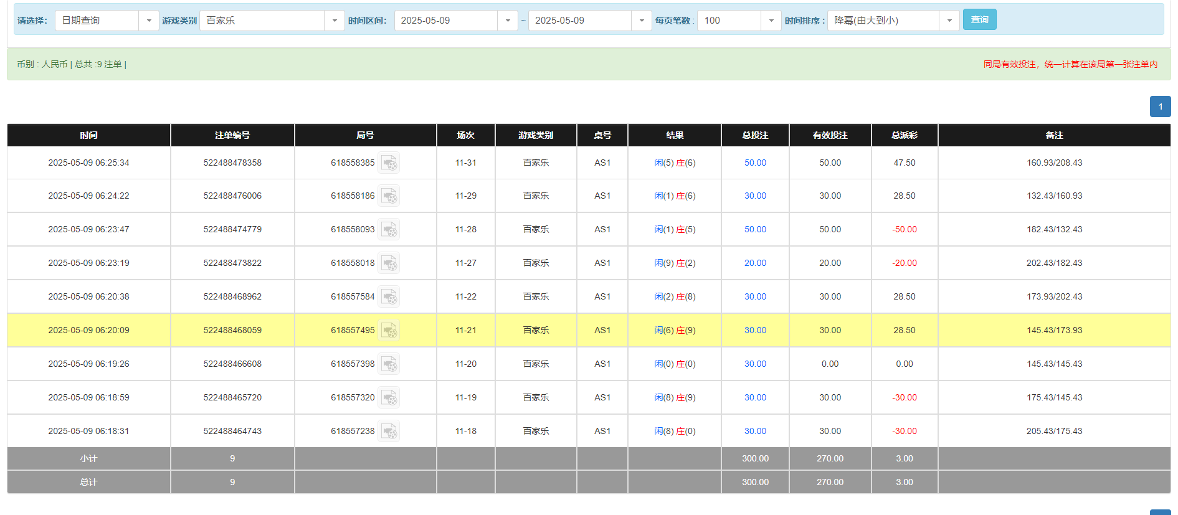Open video replay icon for round 618558385
This screenshot has height=515, width=1178.
point(389,163)
